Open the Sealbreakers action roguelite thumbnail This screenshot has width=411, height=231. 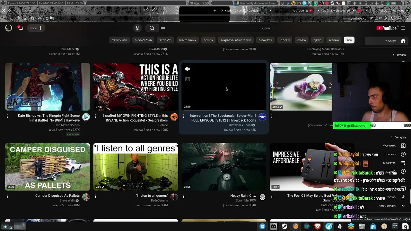pos(136,87)
